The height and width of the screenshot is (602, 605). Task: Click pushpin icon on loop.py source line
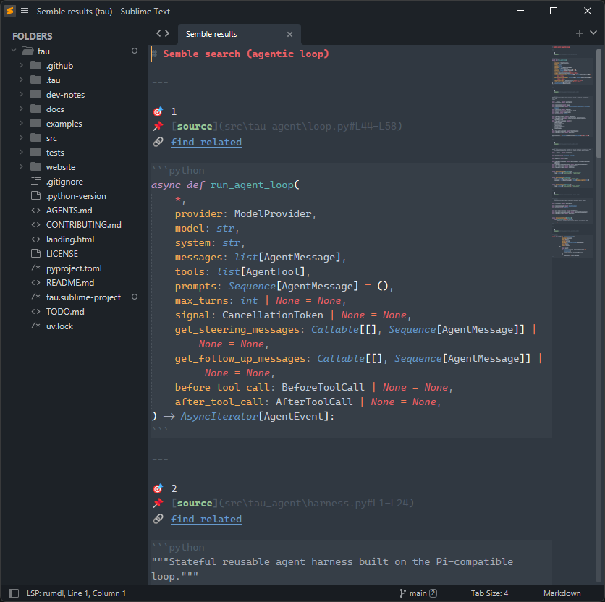pos(158,126)
